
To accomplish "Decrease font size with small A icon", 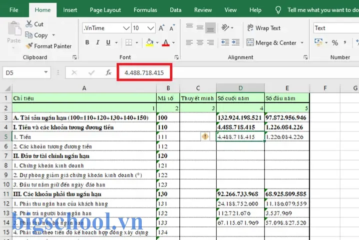I will [x=172, y=28].
